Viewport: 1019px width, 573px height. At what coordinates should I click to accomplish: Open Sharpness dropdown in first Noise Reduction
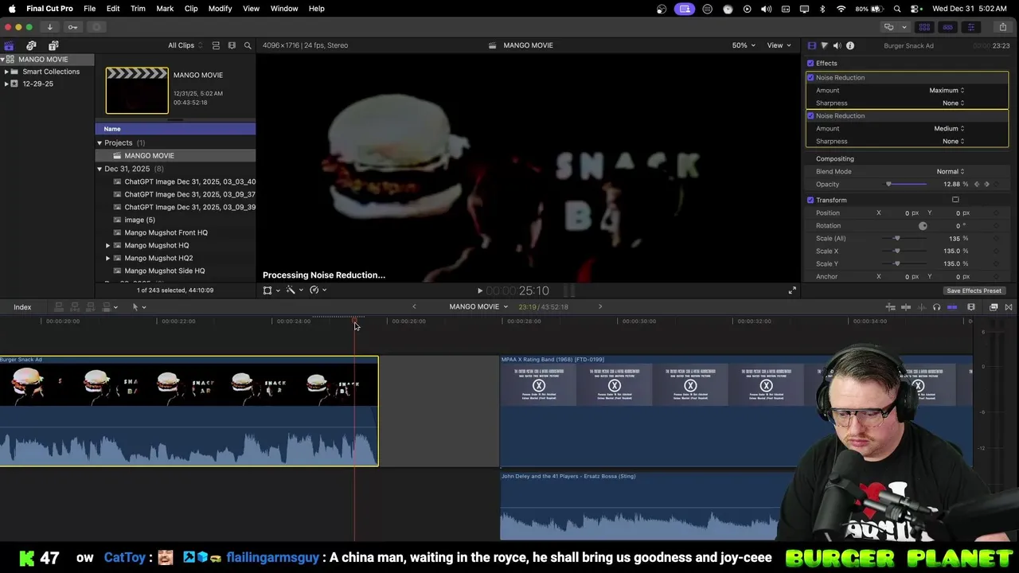point(953,103)
